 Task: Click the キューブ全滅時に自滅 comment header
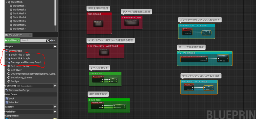coord(204,53)
